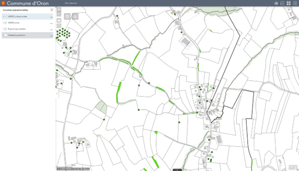The width and height of the screenshot is (299, 171).
Task: Open the basemap gallery grid icon
Action: coord(288,3)
